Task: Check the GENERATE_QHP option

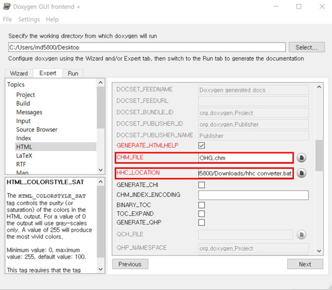Action: point(201,222)
